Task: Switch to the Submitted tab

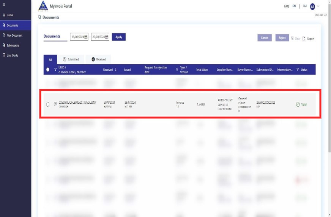Action: [71, 59]
